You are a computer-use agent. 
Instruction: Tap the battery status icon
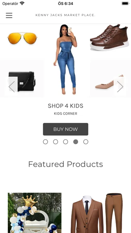coord(125,3)
